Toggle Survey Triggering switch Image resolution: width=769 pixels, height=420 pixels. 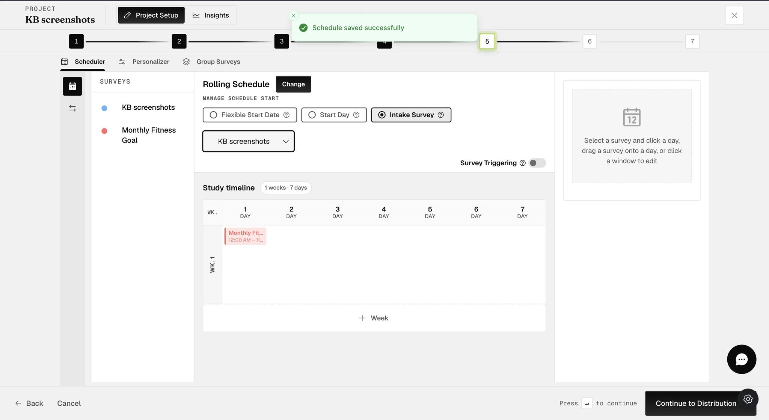[537, 163]
